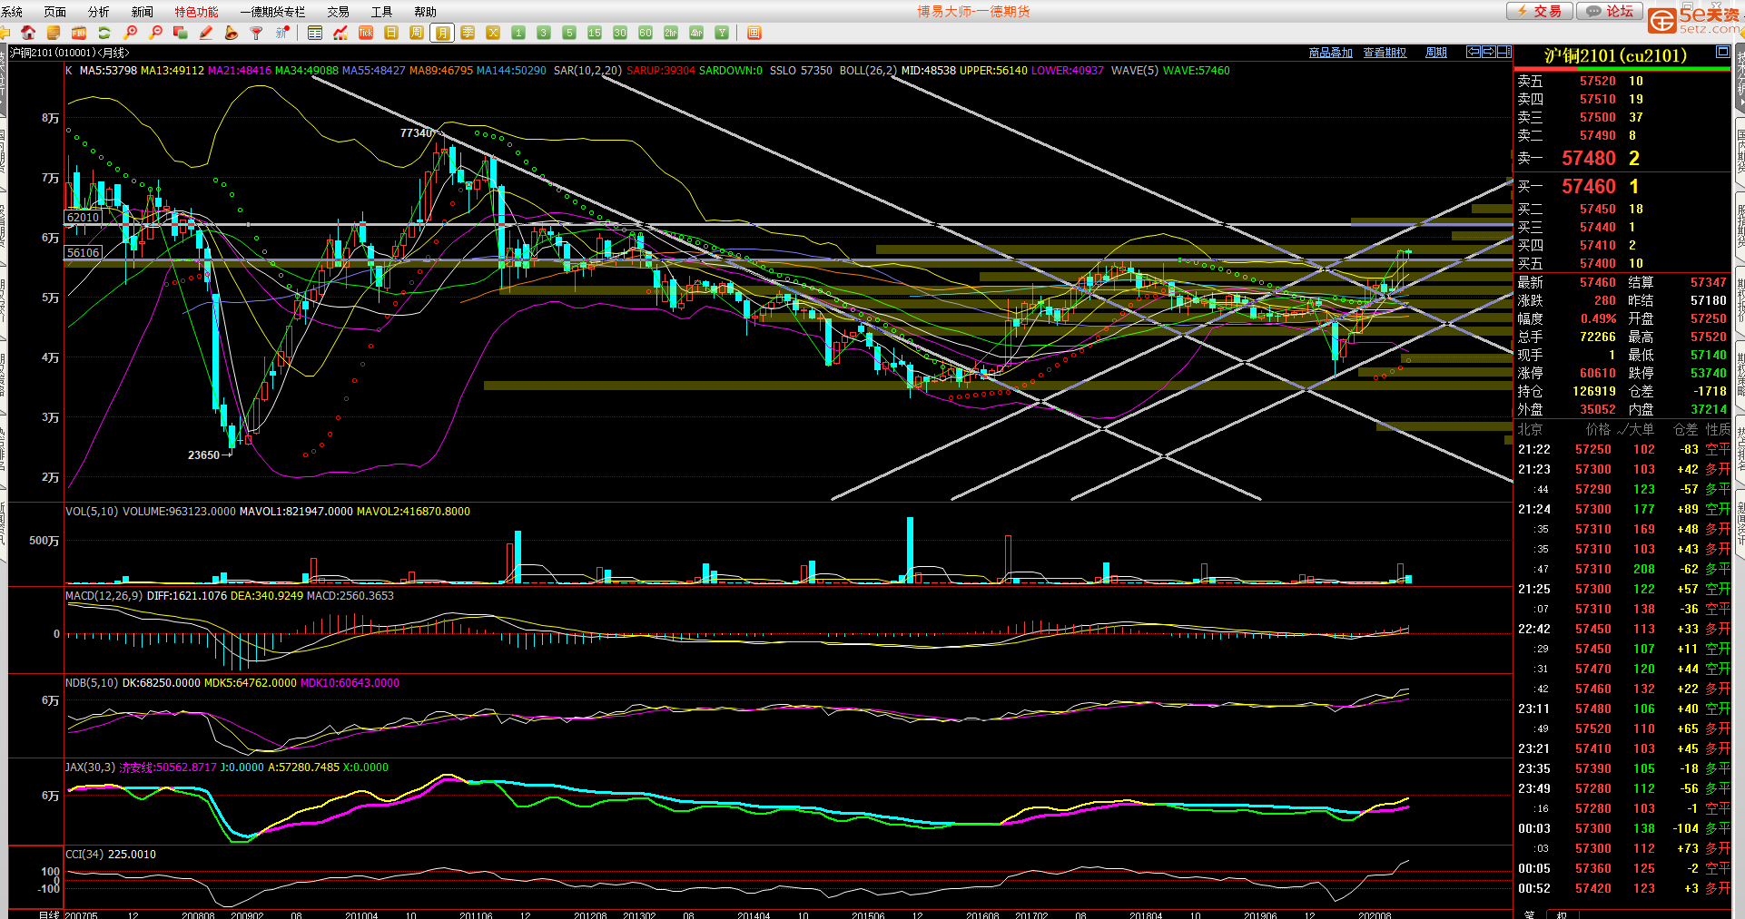Open the alert bell icon

point(232,33)
